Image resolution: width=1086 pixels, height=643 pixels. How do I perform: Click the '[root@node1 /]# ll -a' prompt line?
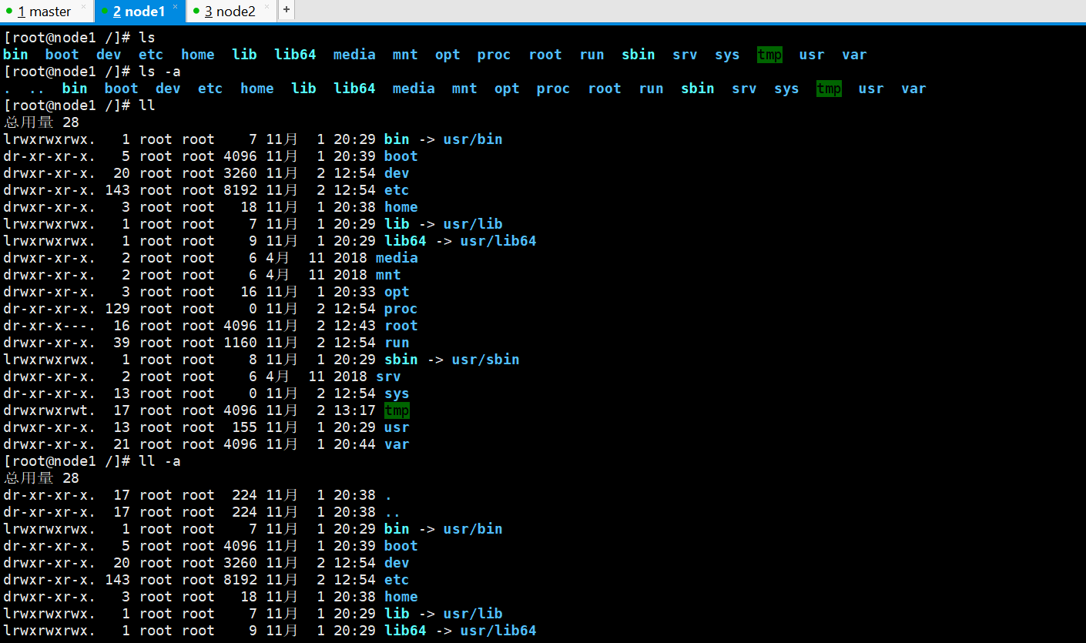[x=92, y=461]
